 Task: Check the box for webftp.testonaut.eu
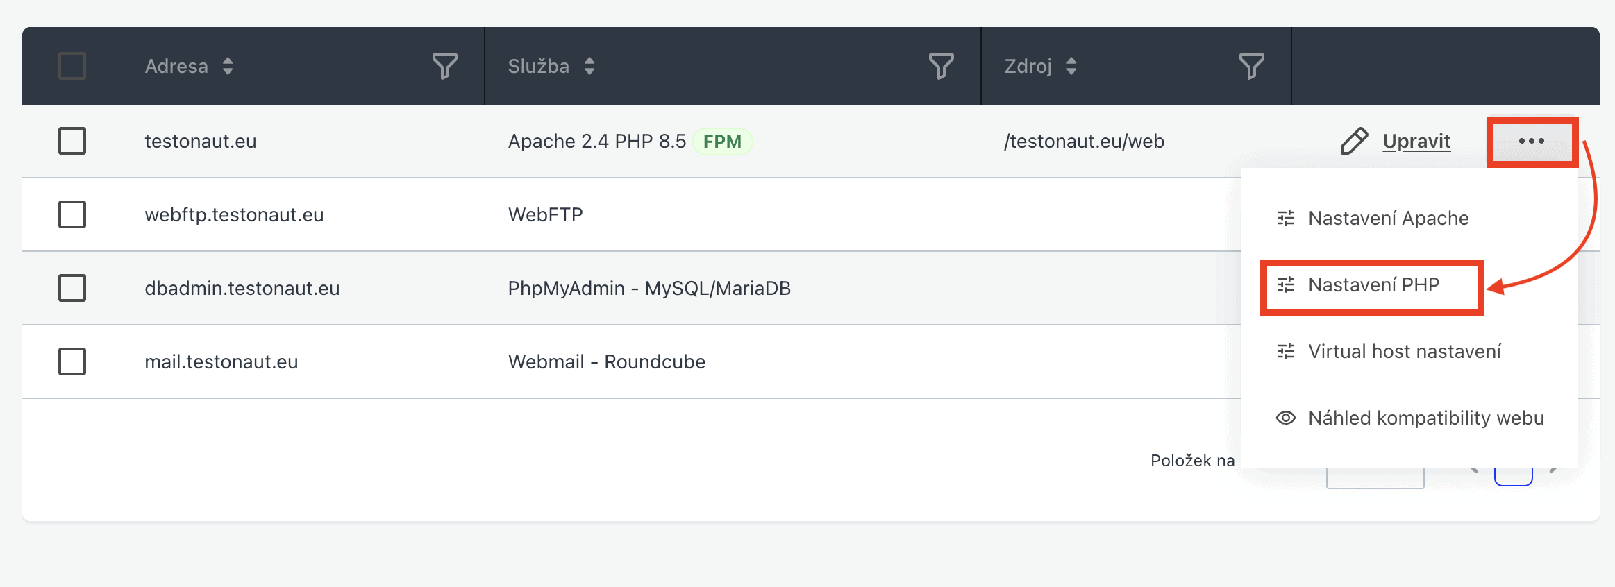click(x=72, y=214)
